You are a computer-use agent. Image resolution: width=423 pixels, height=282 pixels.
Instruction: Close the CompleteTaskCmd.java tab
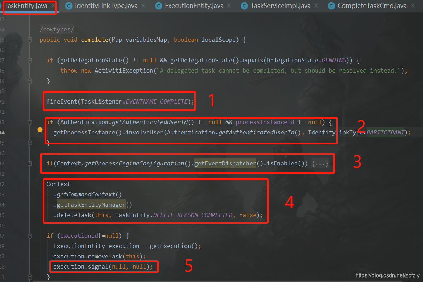tap(413, 6)
